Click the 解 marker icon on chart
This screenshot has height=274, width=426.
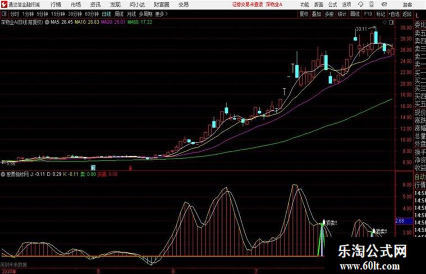pos(93,167)
